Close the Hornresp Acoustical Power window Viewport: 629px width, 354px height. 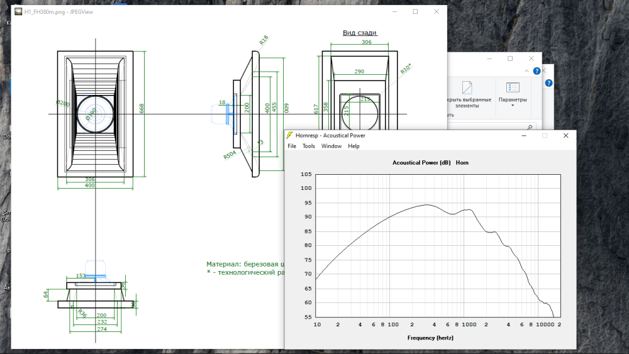(x=565, y=135)
